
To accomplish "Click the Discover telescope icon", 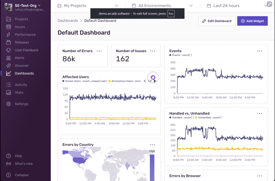I will [9, 66].
